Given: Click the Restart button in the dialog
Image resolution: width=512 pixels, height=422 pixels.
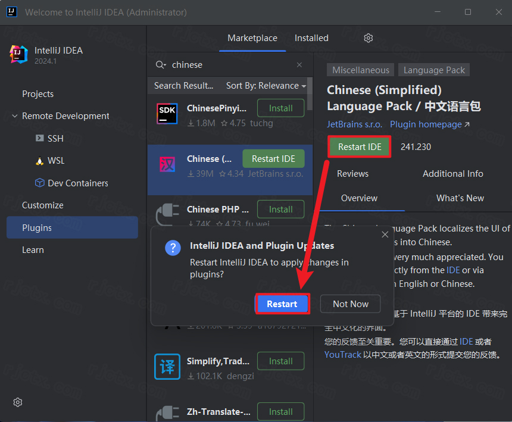Looking at the screenshot, I should (282, 304).
